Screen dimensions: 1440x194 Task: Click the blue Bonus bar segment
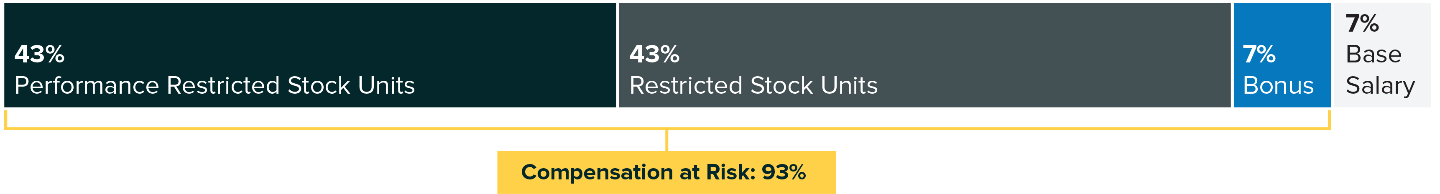click(x=1281, y=22)
